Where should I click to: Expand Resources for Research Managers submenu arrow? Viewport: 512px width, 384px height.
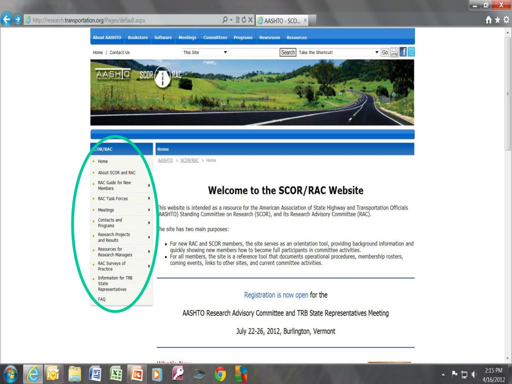click(149, 252)
